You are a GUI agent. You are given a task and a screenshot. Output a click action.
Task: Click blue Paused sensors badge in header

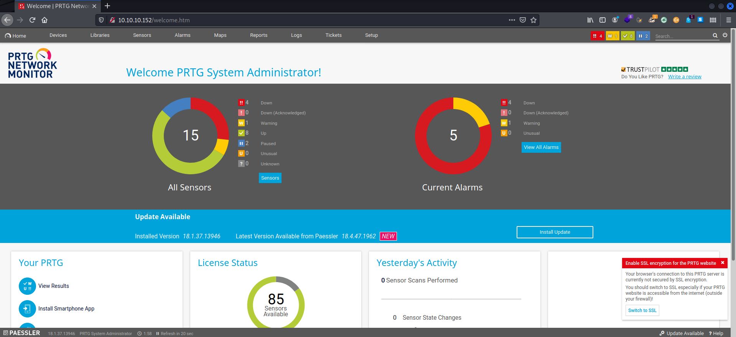point(643,36)
